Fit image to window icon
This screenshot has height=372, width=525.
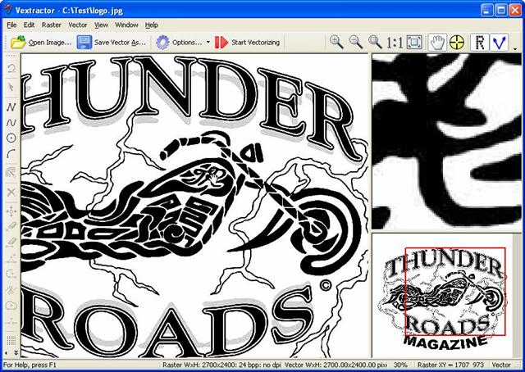pyautogui.click(x=414, y=43)
